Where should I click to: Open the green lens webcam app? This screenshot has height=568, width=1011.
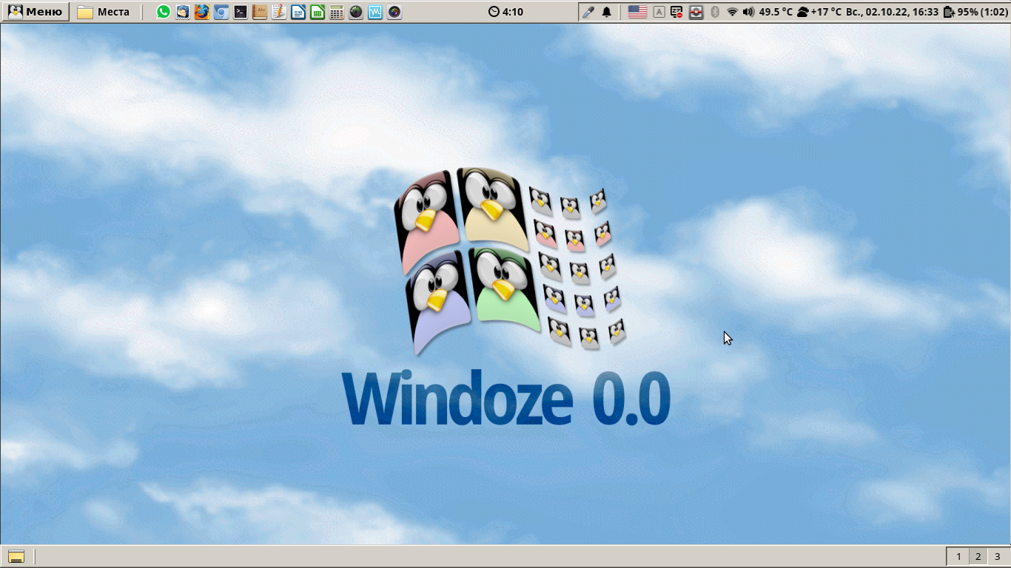click(x=356, y=12)
